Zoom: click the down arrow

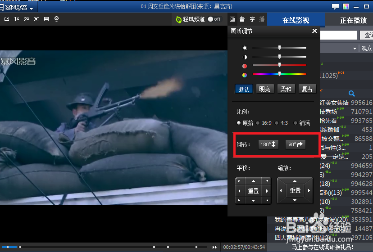[x=295, y=200]
